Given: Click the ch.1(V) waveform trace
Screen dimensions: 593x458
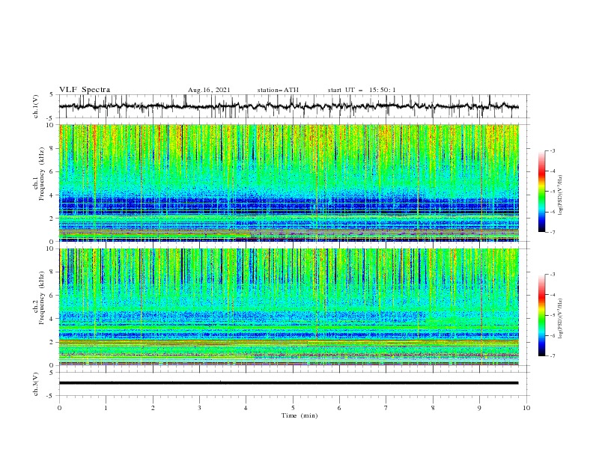Looking at the screenshot, I should coord(289,106).
